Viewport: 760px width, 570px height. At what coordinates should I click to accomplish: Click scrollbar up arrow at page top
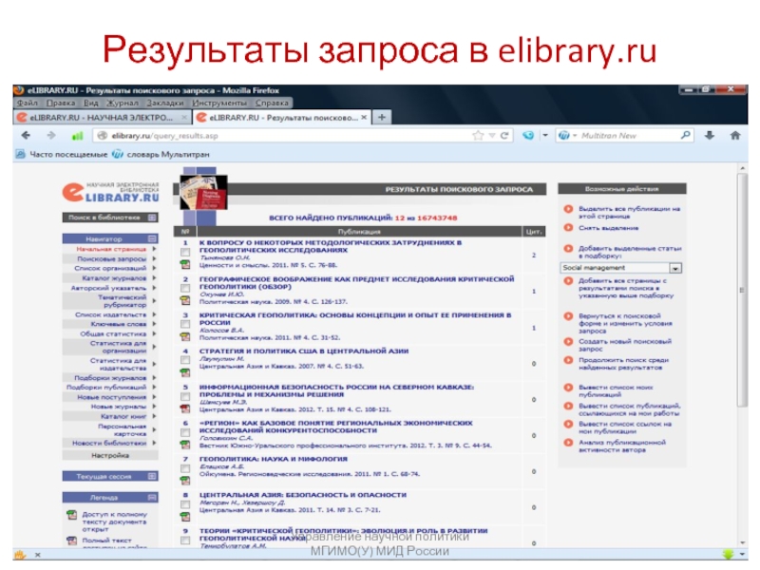(x=742, y=168)
